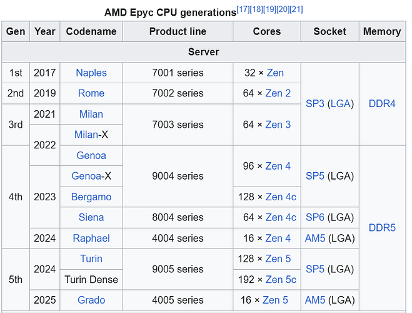Click SP5 link in 9005 series row
The height and width of the screenshot is (313, 412).
point(315,269)
